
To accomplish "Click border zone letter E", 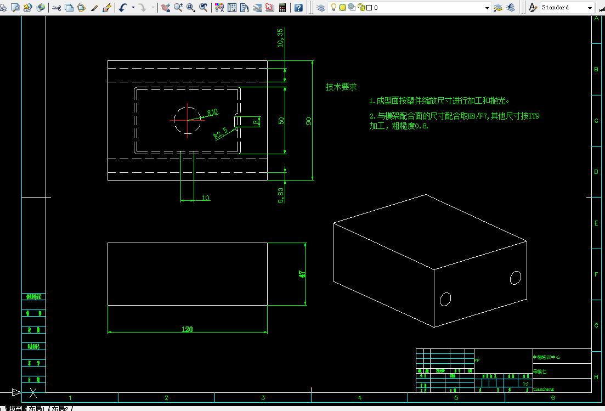I will (596, 223).
